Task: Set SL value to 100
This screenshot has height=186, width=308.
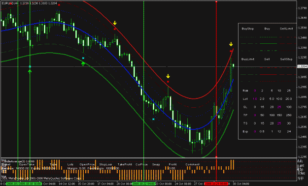Action: coord(289,107)
